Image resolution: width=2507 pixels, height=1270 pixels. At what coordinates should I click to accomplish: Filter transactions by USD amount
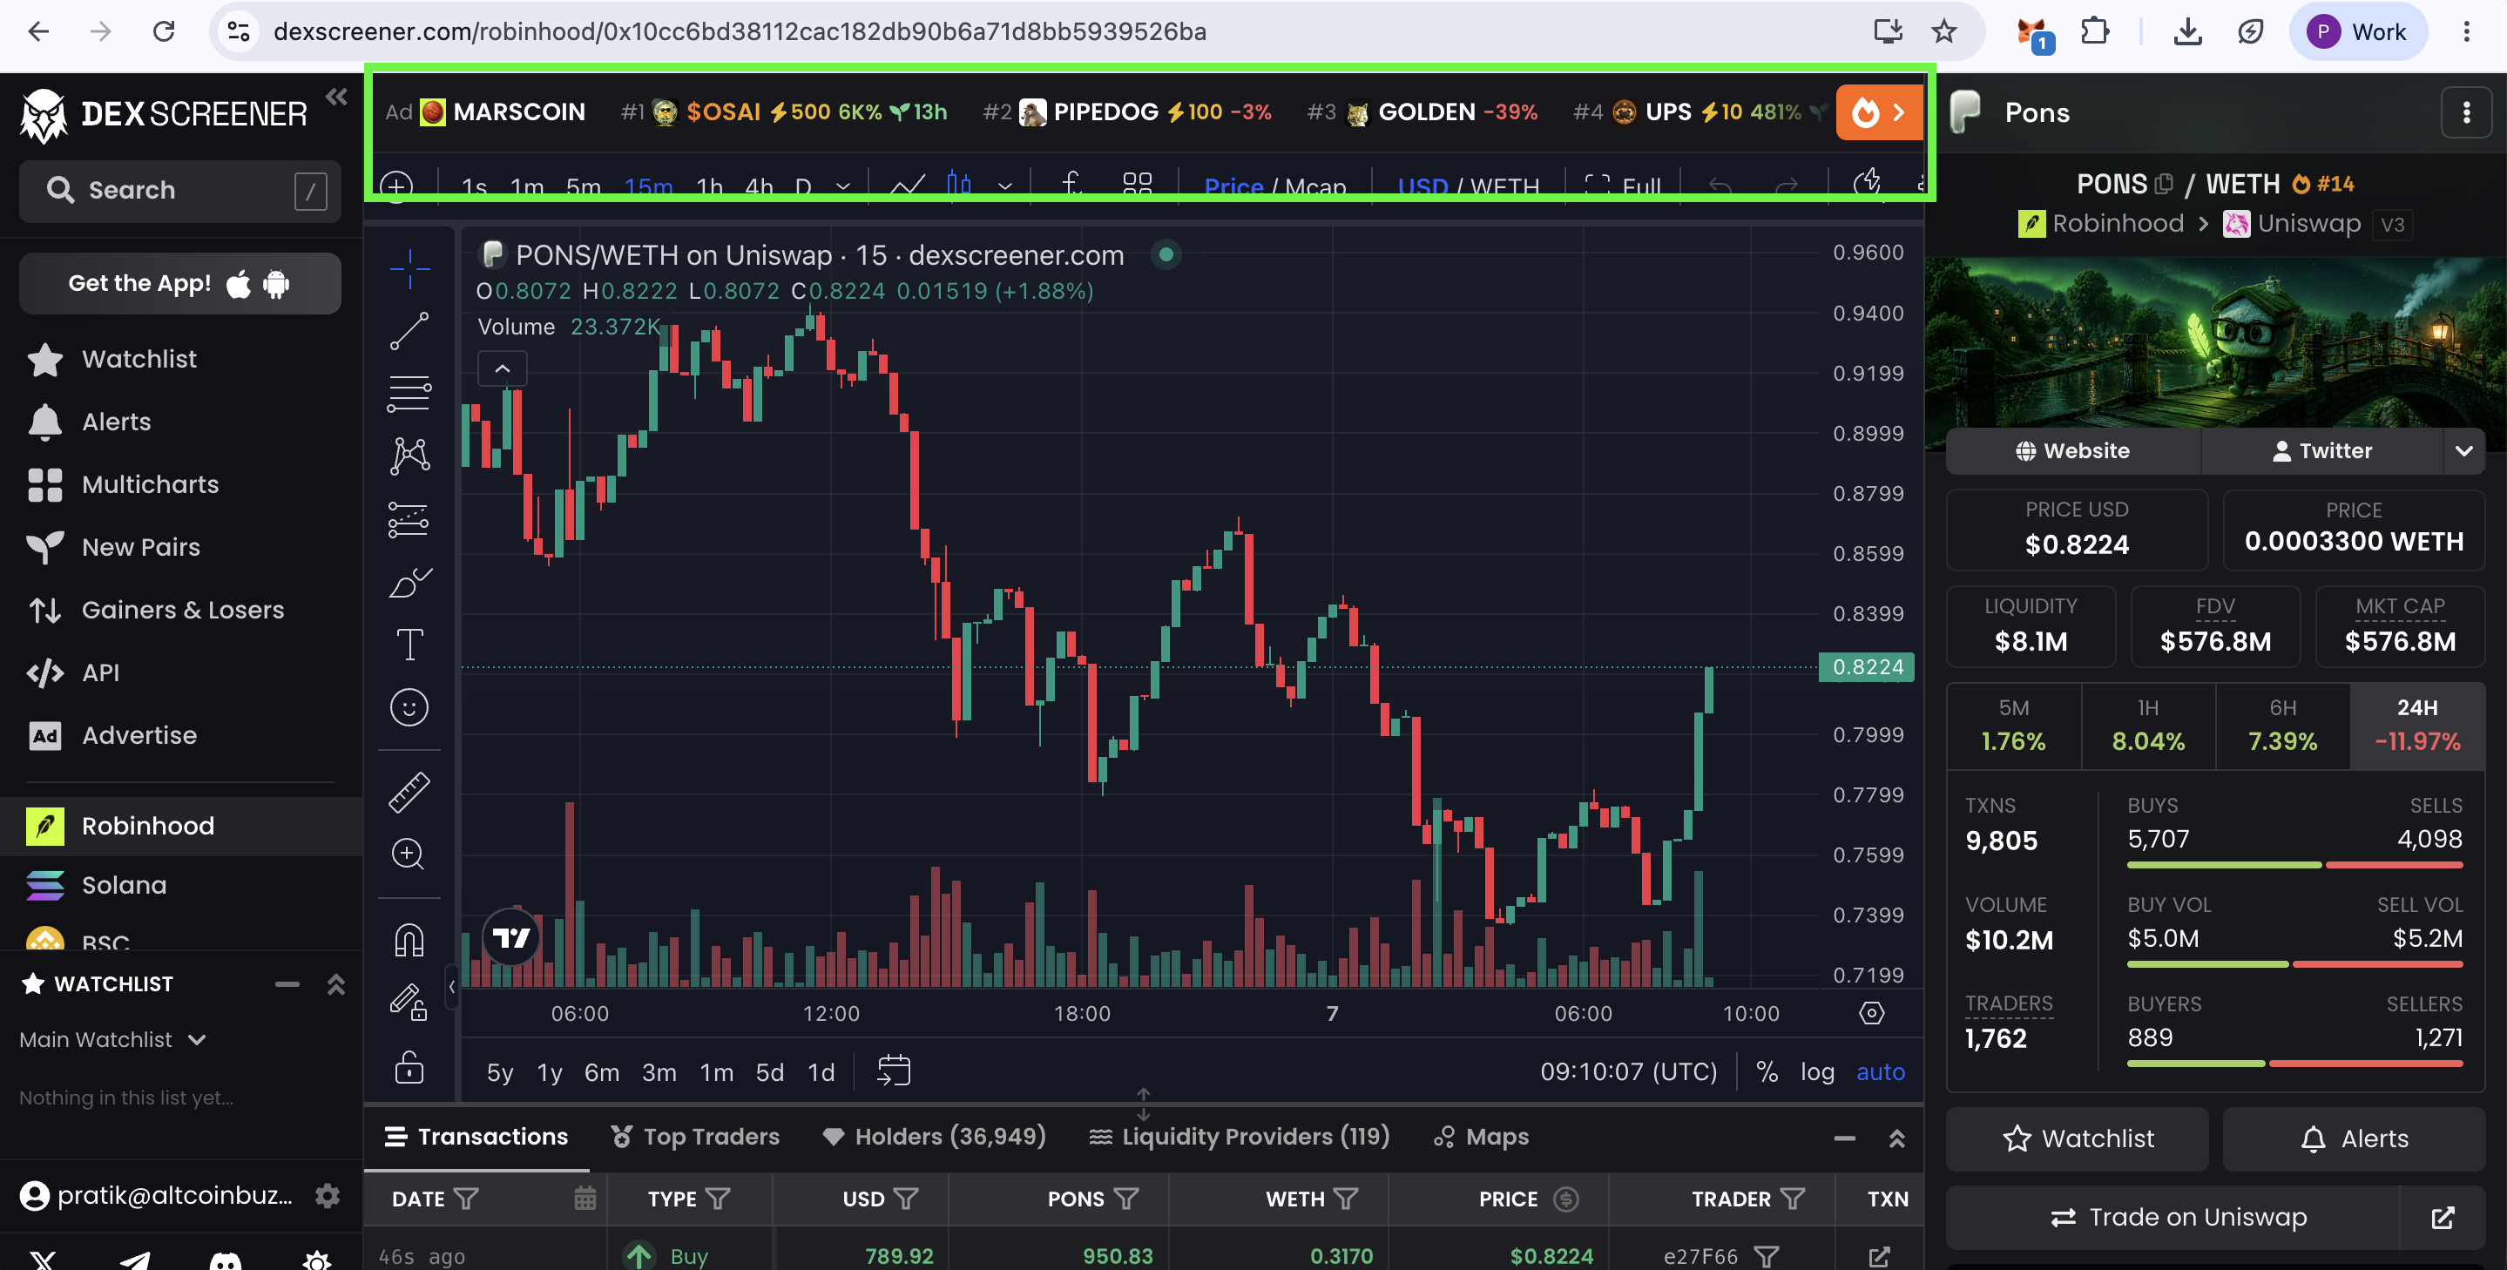906,1199
